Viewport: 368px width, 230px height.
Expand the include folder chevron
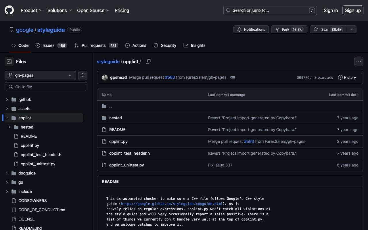[x=7, y=191]
